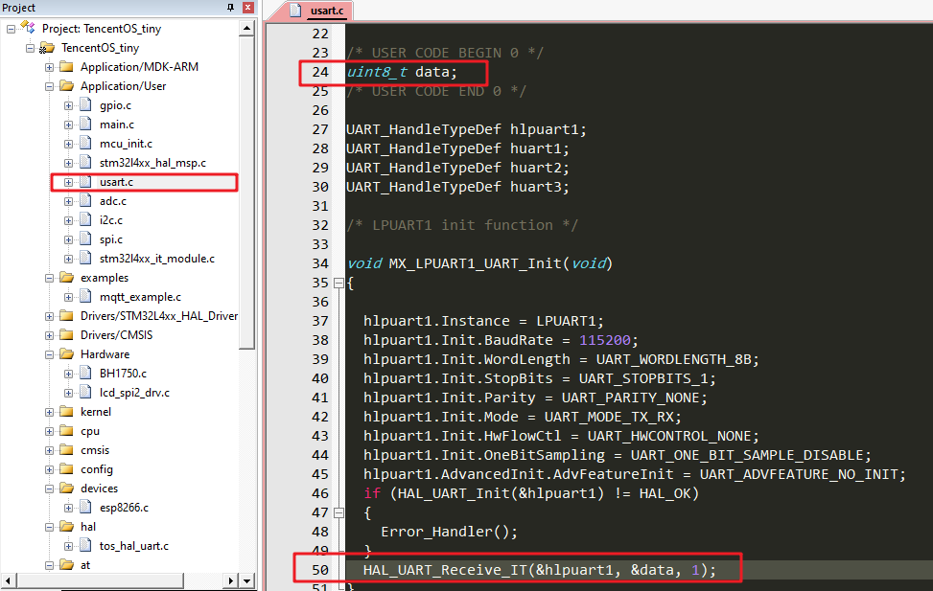Collapse the if-block fold marker at line 47

(338, 512)
